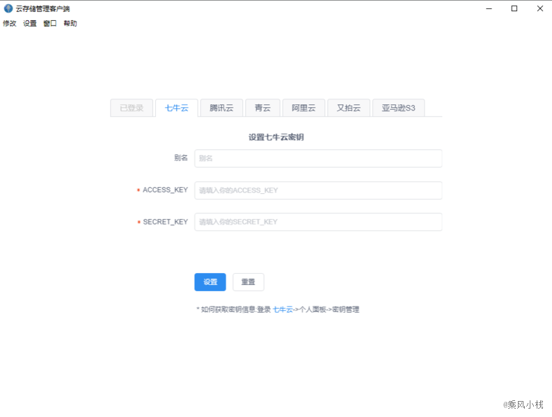Open the 设置 menu in menu bar
The width and height of the screenshot is (552, 417).
tap(30, 23)
